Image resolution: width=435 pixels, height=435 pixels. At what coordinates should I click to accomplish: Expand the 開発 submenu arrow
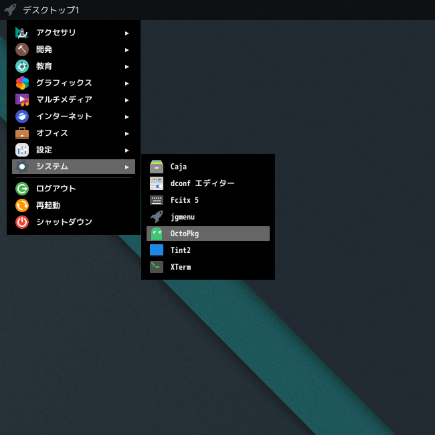click(126, 50)
